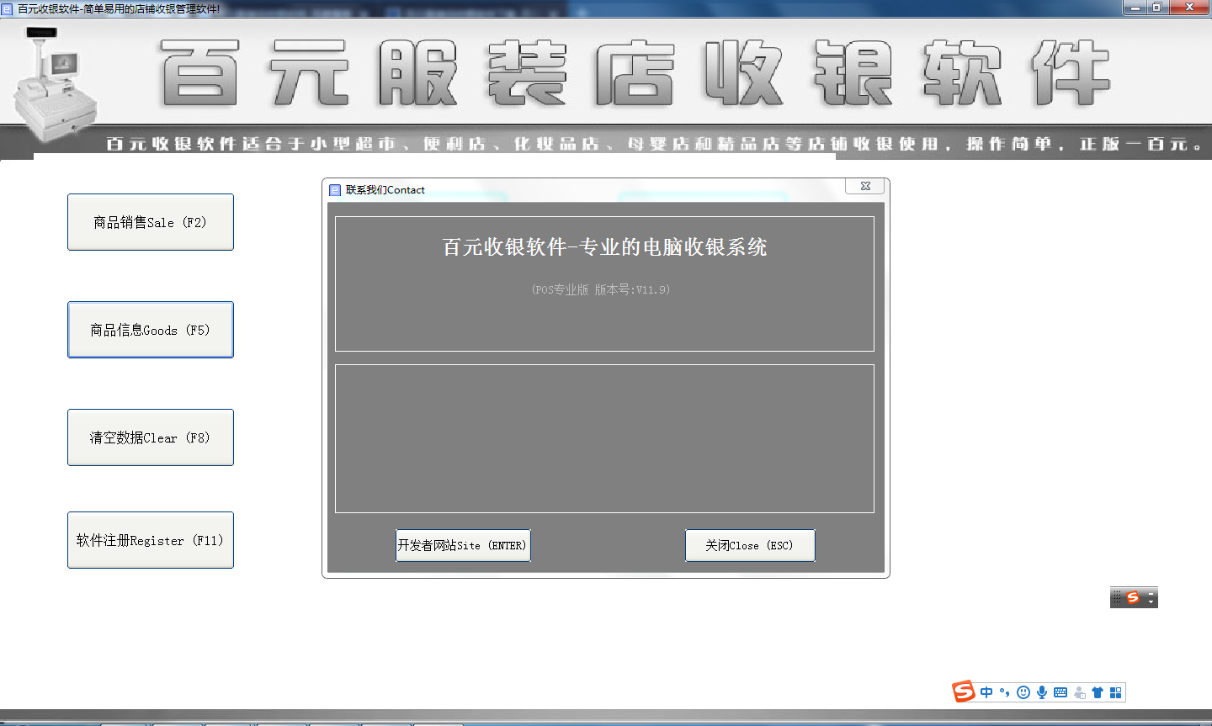Image resolution: width=1212 pixels, height=726 pixels.
Task: Open the soft keyboard from the input toolbar
Action: [x=1060, y=692]
